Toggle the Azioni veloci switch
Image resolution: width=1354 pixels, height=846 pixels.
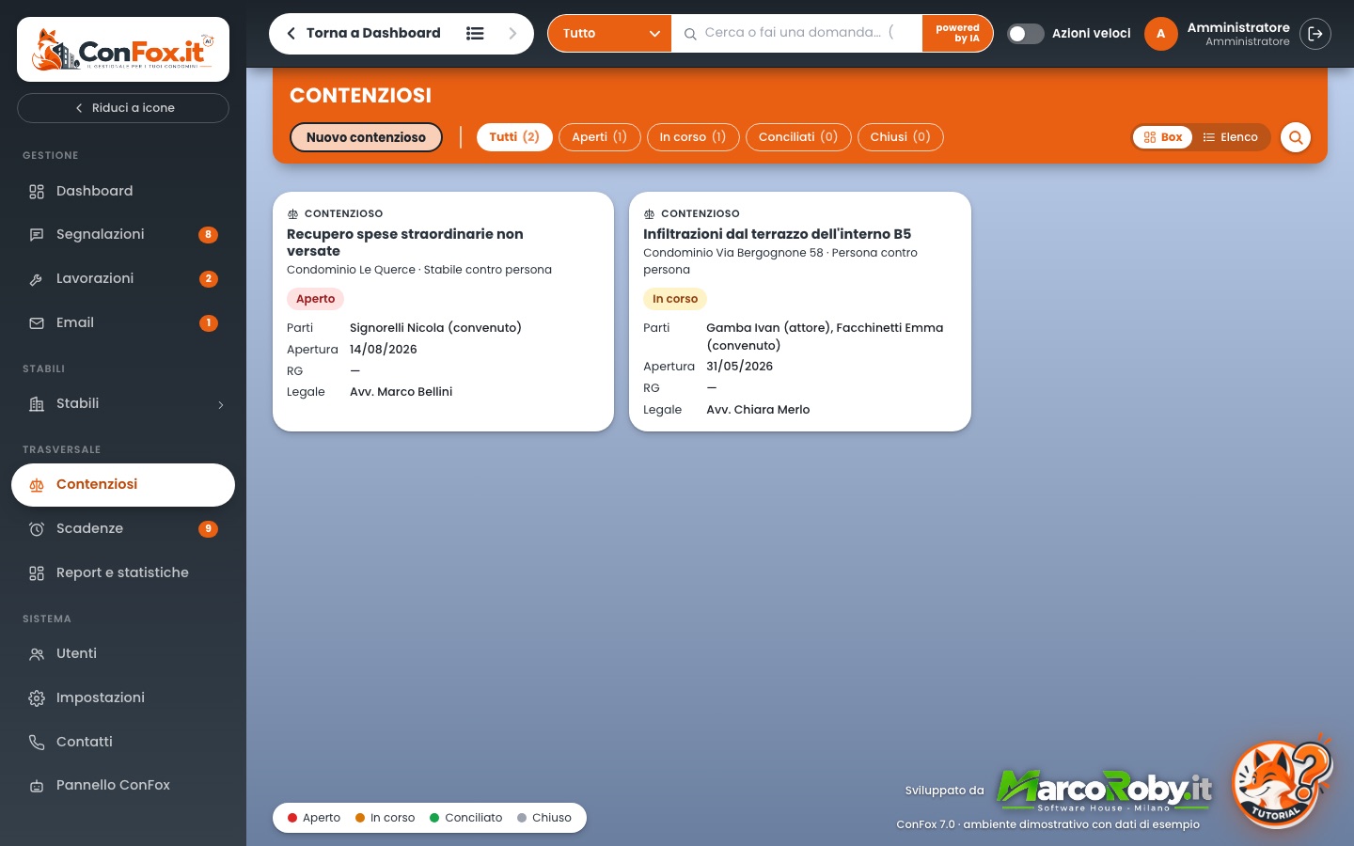[1026, 34]
